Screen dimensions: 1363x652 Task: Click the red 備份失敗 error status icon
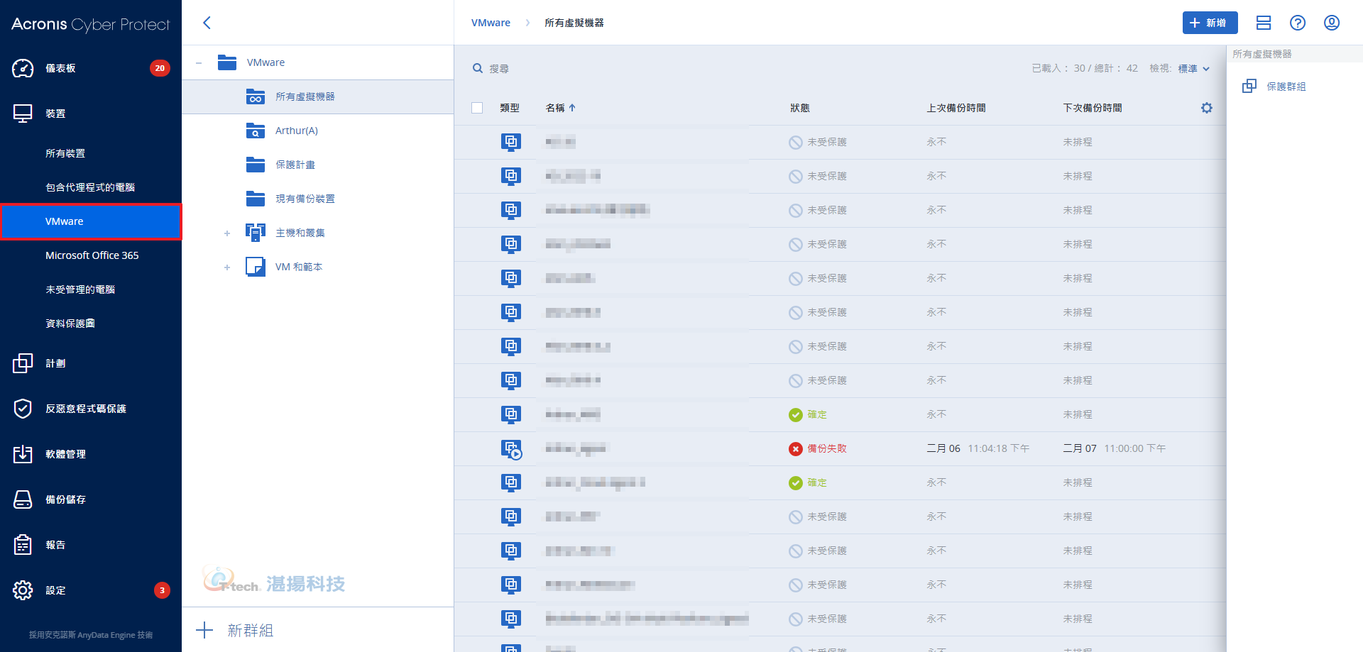coord(796,449)
